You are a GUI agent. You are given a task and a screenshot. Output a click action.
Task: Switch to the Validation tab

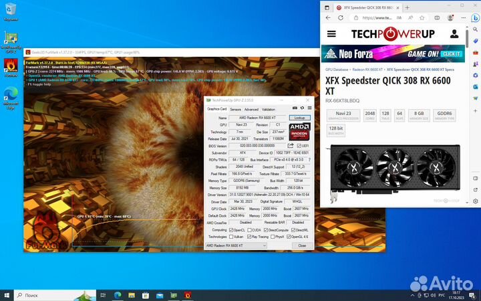269,109
